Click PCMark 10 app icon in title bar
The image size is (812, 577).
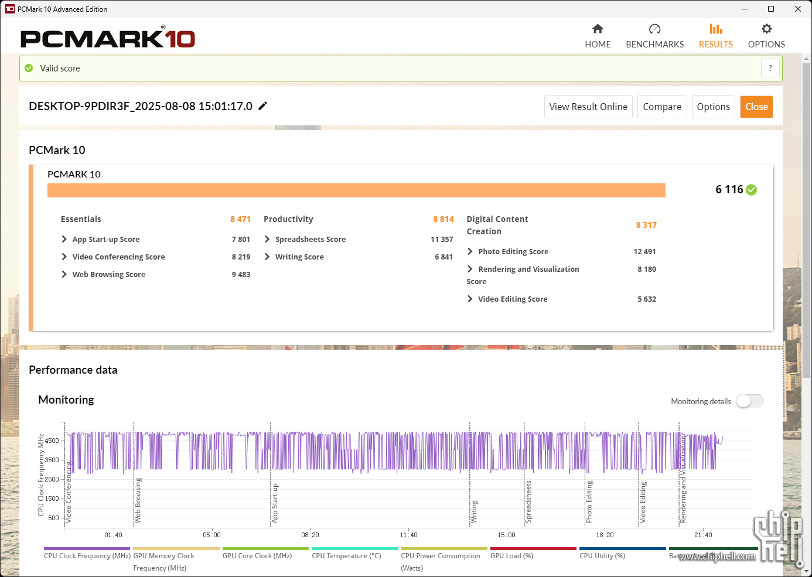point(9,9)
